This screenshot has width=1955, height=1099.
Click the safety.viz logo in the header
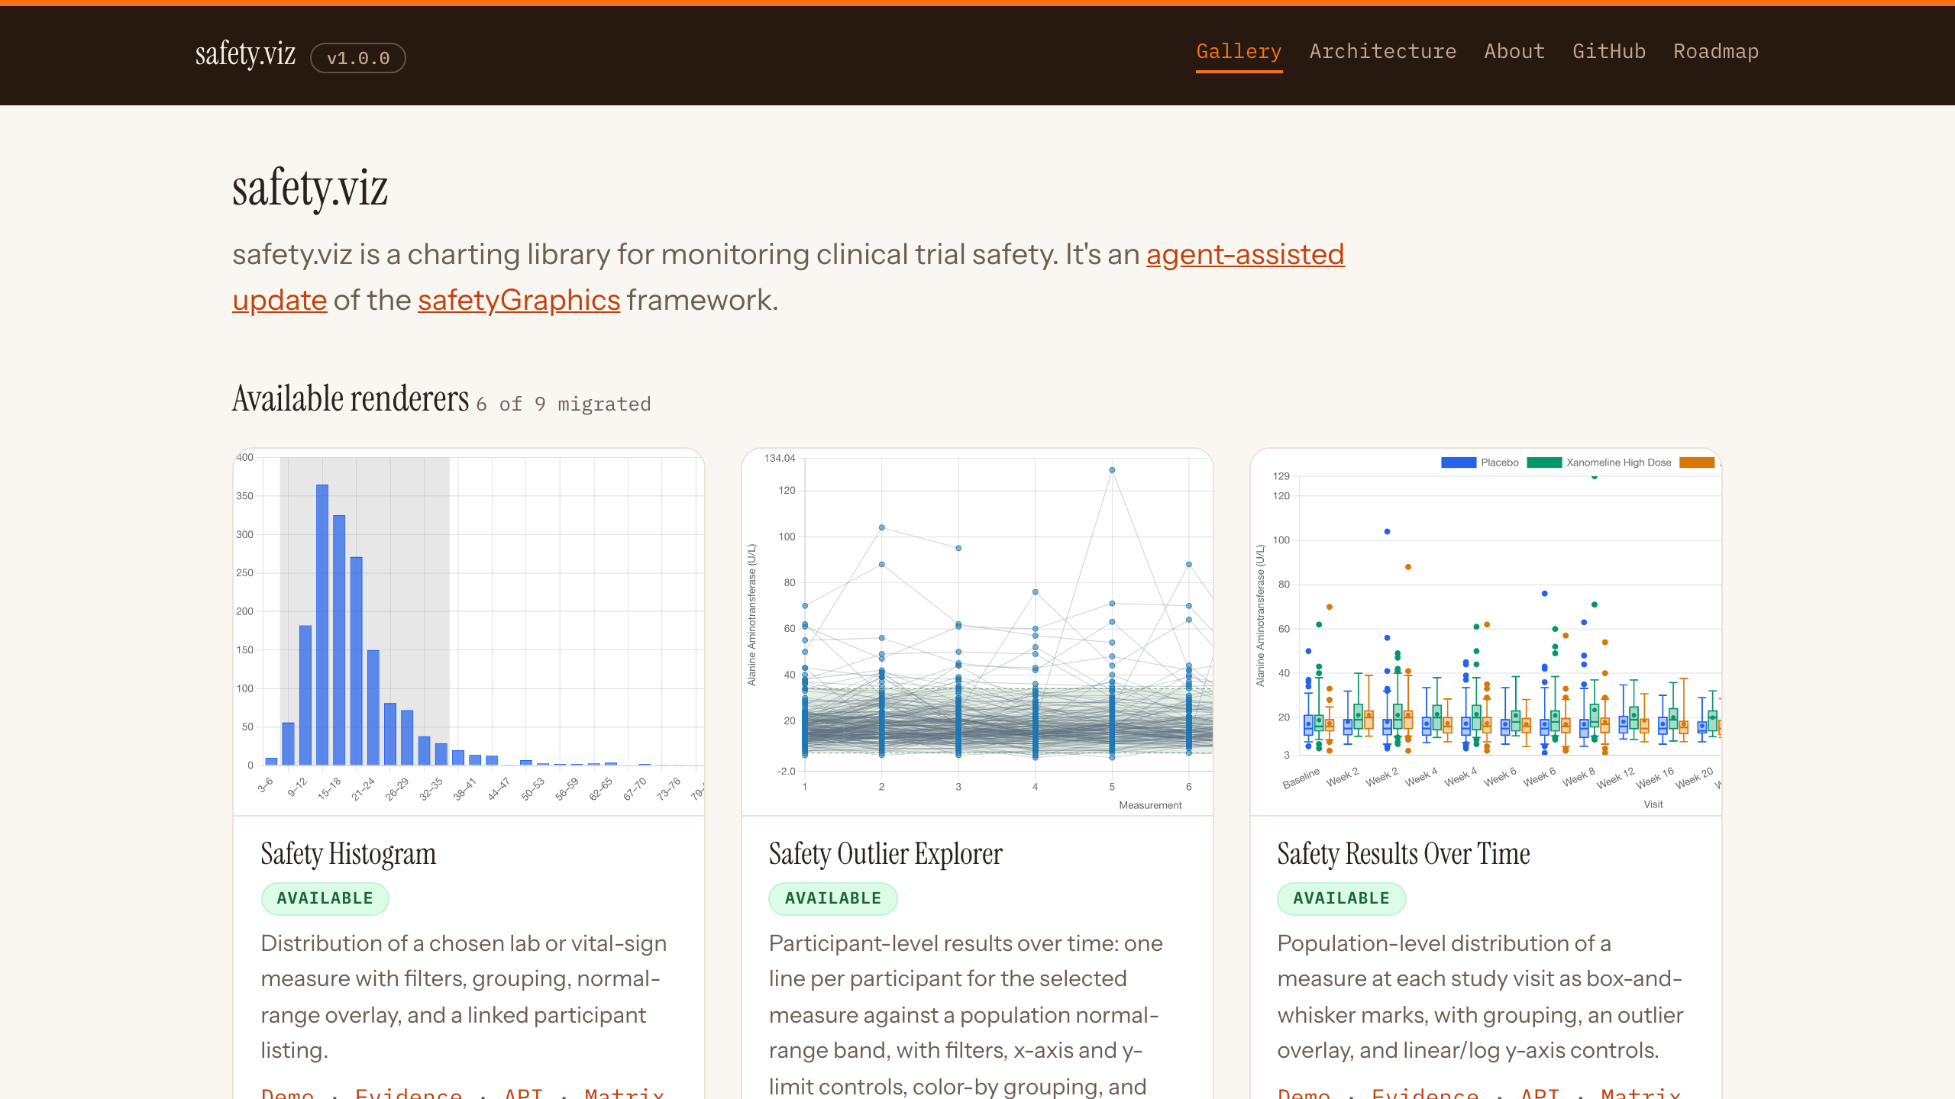tap(245, 54)
